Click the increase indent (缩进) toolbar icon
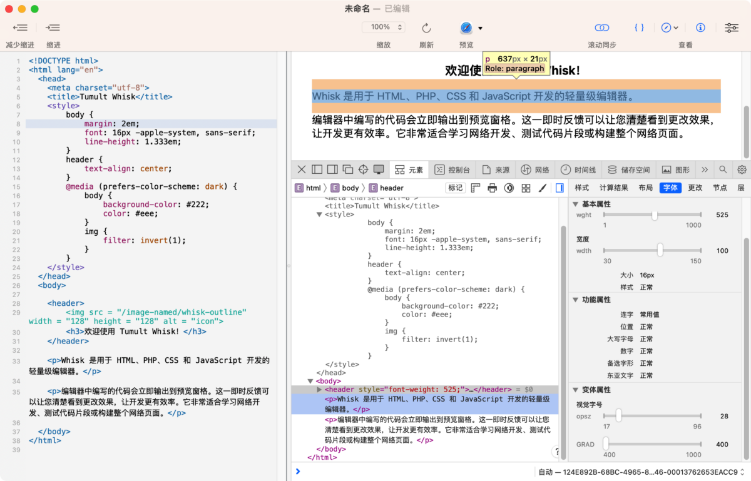Screen dimensions: 751x481 (x=53, y=28)
